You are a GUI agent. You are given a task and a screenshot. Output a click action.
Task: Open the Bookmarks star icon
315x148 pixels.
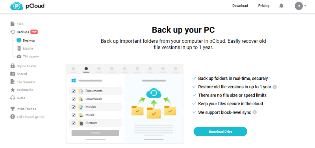coord(13,90)
